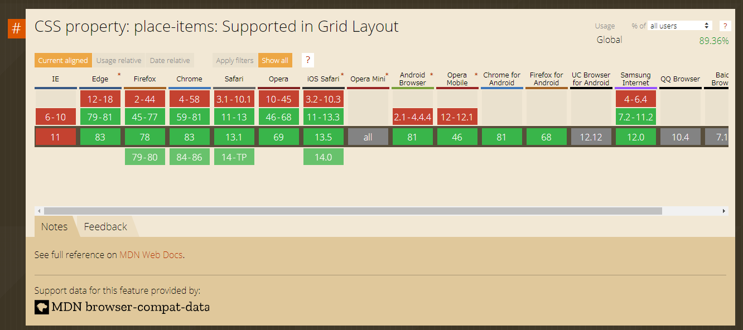743x330 pixels.
Task: Click the Firefox column header
Action: (145, 79)
